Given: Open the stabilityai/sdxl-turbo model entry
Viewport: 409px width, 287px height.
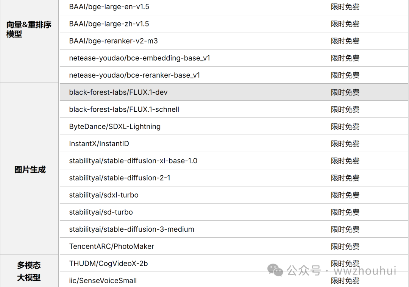Looking at the screenshot, I should pyautogui.click(x=104, y=195).
